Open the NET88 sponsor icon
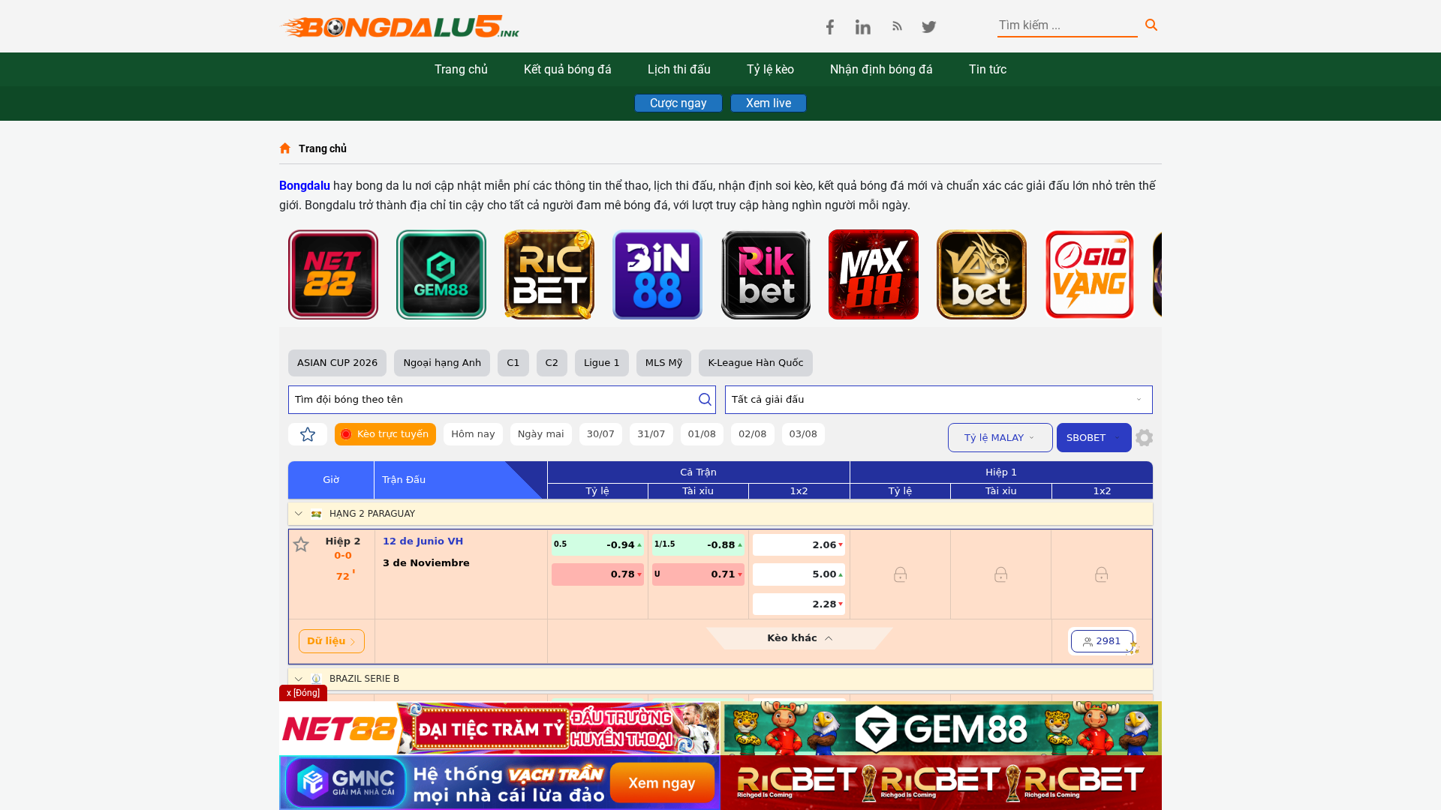This screenshot has height=810, width=1441. click(x=333, y=274)
